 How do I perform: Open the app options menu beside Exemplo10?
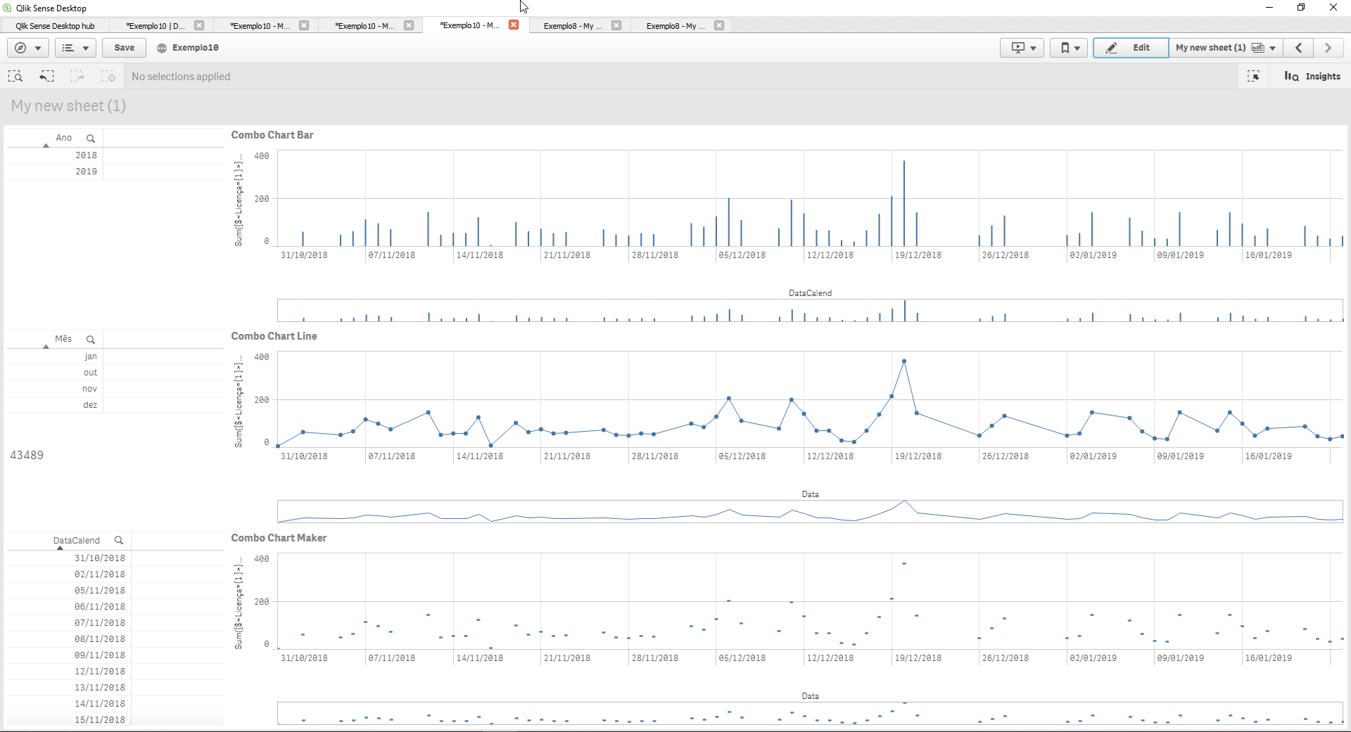pyautogui.click(x=161, y=48)
